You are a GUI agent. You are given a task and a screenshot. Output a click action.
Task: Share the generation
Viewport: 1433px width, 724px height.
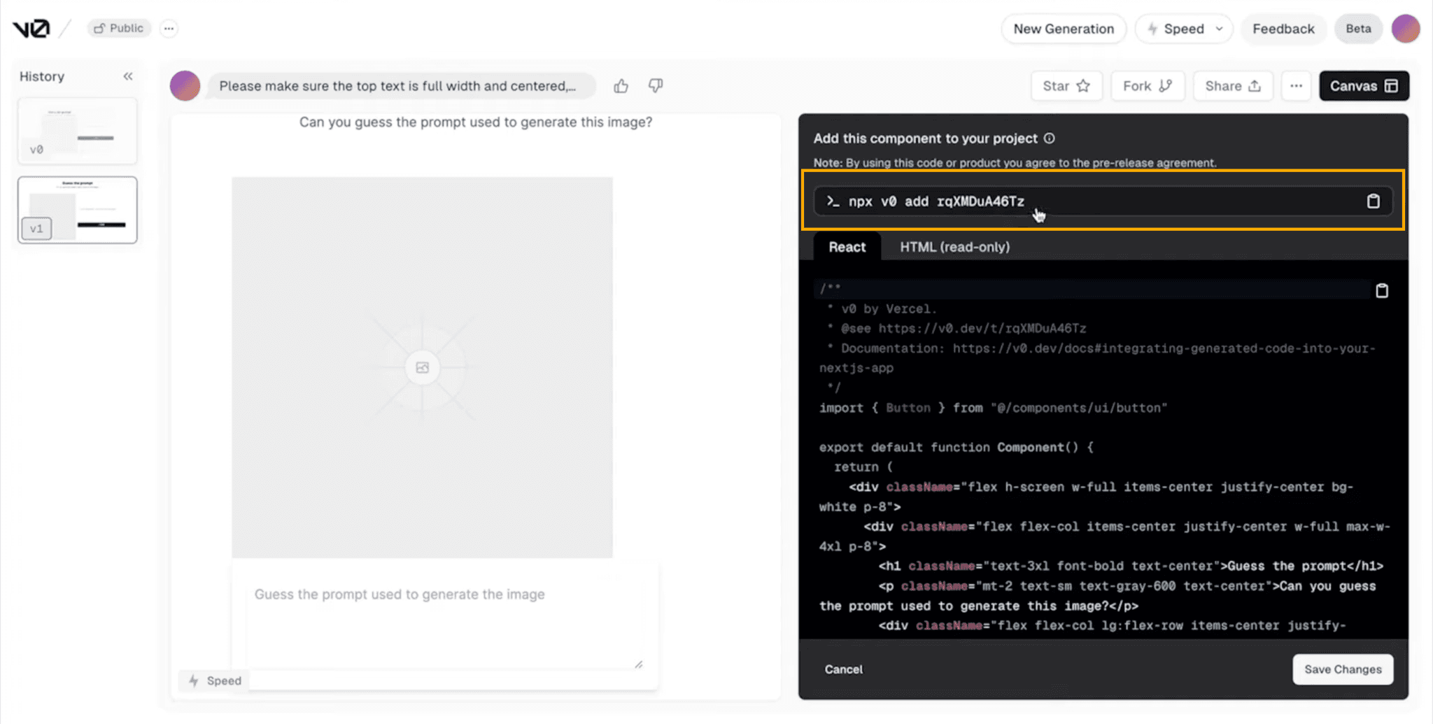[x=1232, y=85]
